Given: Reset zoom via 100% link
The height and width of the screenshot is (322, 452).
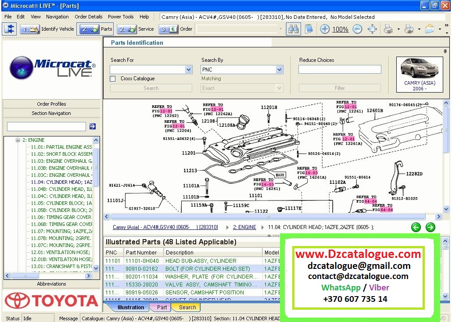Looking at the screenshot, I should click(x=340, y=29).
